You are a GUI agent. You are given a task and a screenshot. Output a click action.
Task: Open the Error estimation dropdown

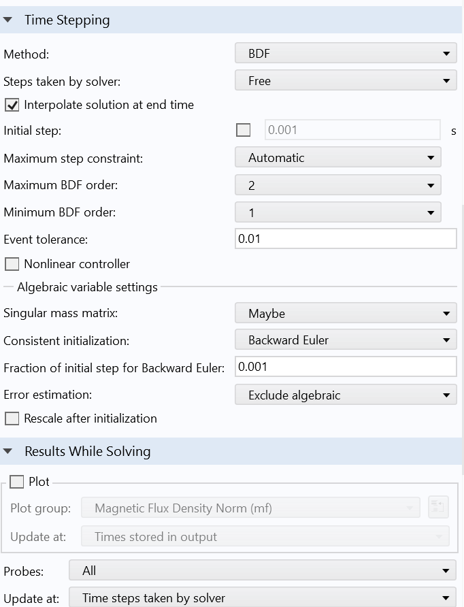(345, 395)
